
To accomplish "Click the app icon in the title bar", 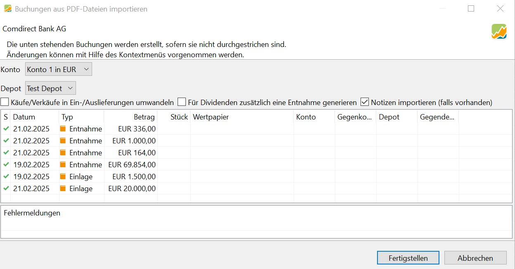I will coord(7,9).
